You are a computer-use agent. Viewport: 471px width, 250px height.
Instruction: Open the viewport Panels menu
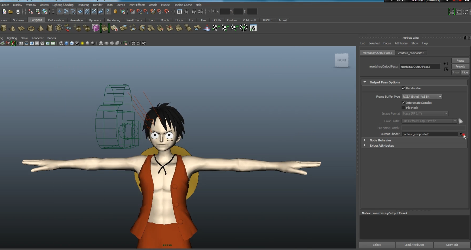tap(51, 38)
